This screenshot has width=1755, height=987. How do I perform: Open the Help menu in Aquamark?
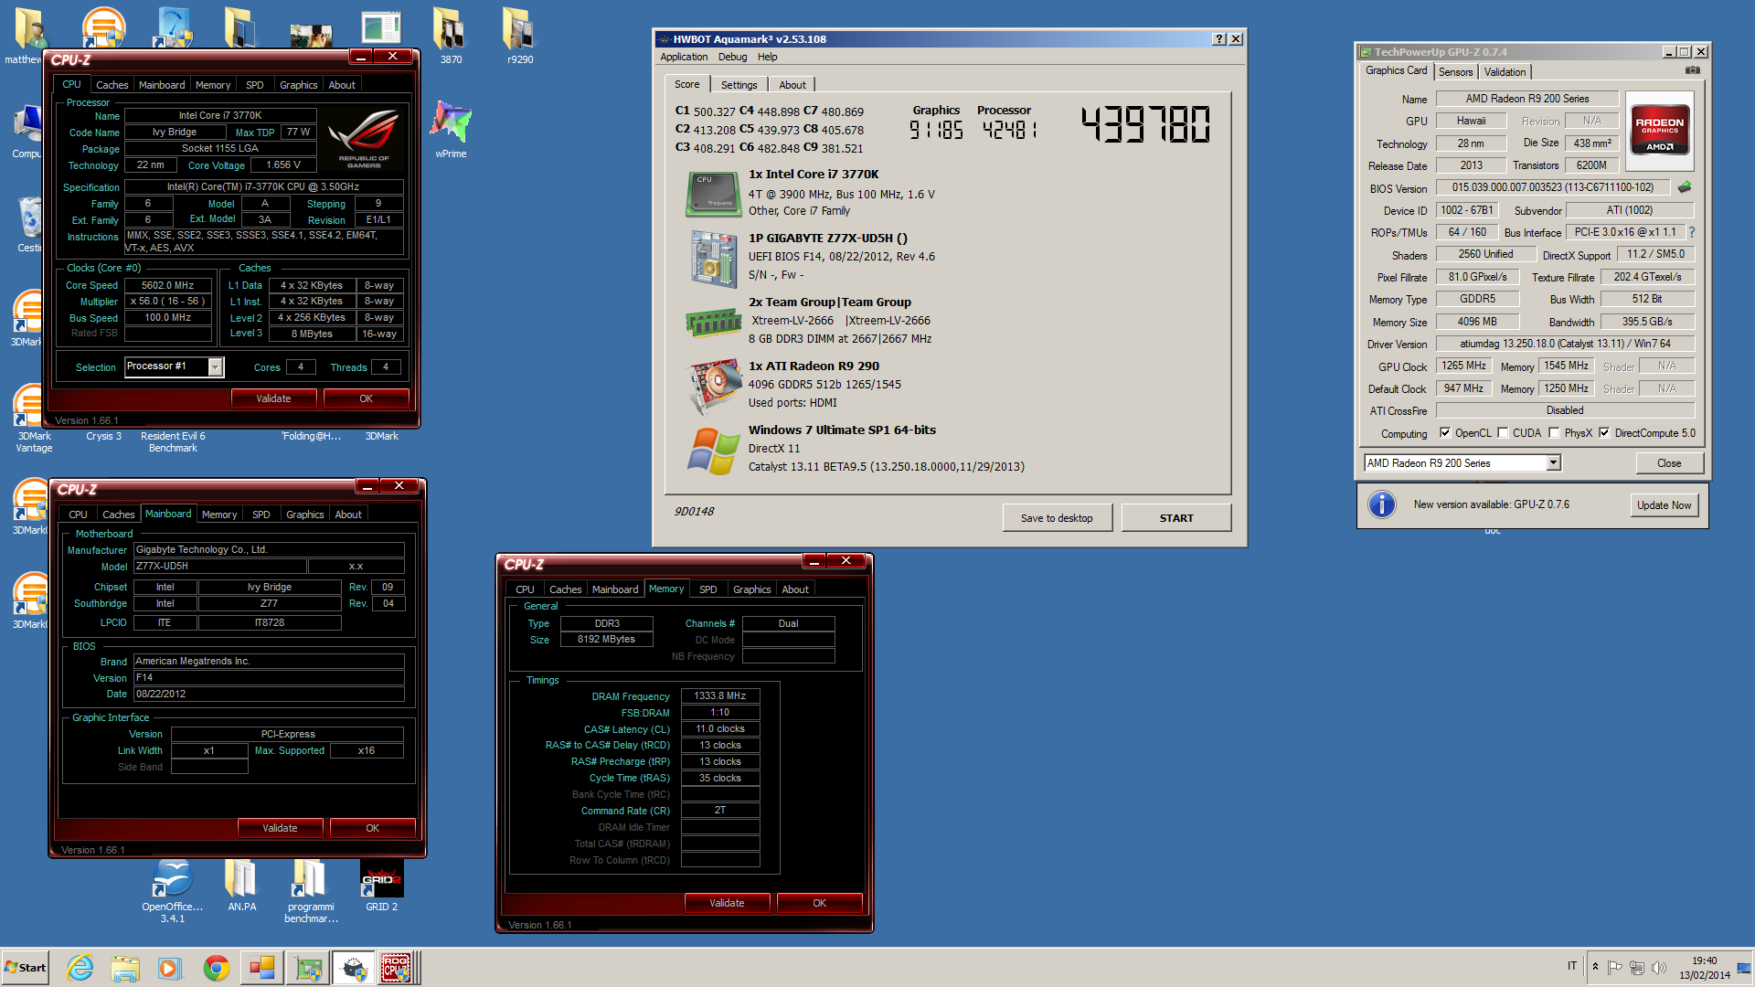pyautogui.click(x=767, y=57)
